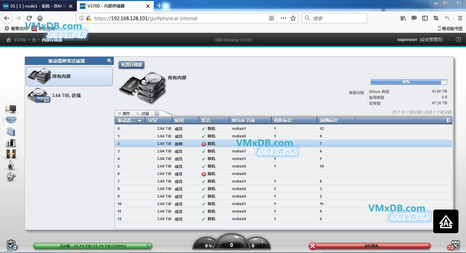466x253 pixels.
Task: Click 移动版书签 bookmarks folder
Action: tap(450, 29)
